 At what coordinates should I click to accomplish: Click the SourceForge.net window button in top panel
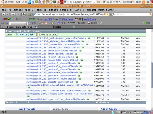[82, 2]
